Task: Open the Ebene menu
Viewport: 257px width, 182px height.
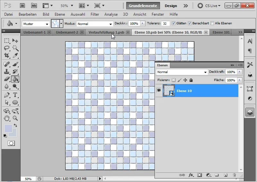Action: [x=60, y=14]
